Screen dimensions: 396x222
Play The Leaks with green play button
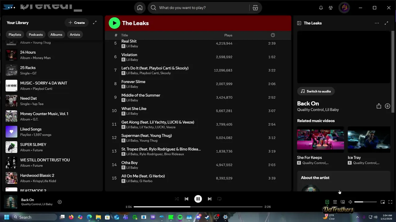tap(114, 23)
